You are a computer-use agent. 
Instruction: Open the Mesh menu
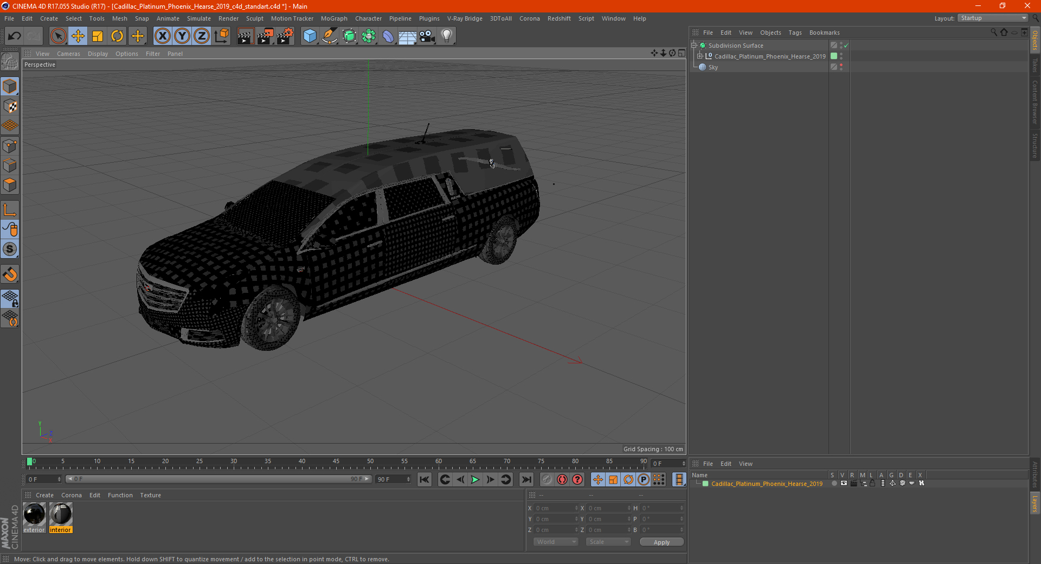coord(120,18)
